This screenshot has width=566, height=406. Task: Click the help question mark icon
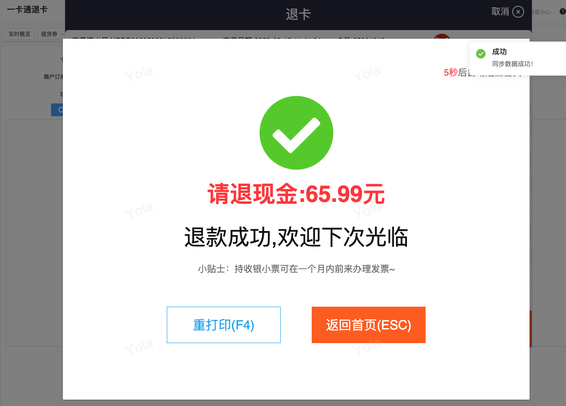coord(562,12)
